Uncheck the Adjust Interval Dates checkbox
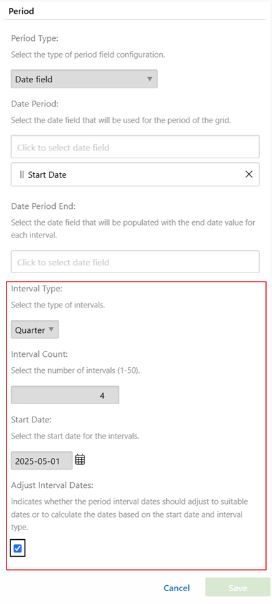Screen dimensions: 272x604 pyautogui.click(x=18, y=549)
